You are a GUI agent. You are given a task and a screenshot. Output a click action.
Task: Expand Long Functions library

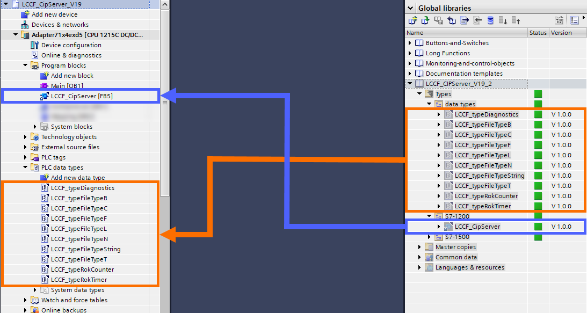410,53
